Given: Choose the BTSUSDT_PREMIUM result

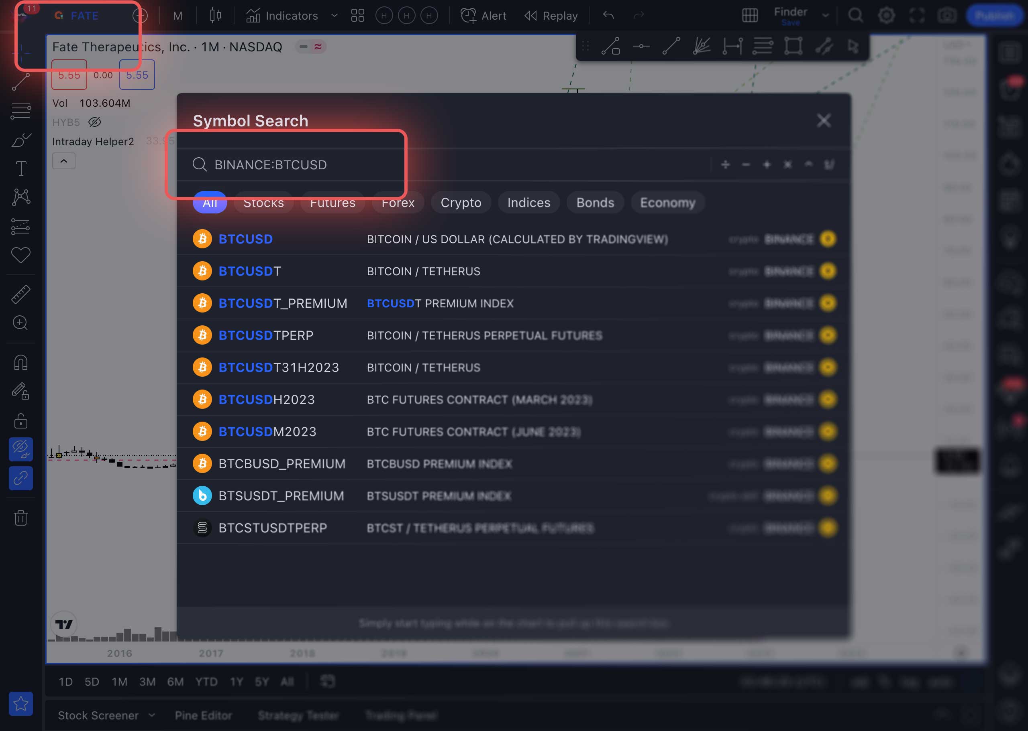Looking at the screenshot, I should click(x=514, y=495).
